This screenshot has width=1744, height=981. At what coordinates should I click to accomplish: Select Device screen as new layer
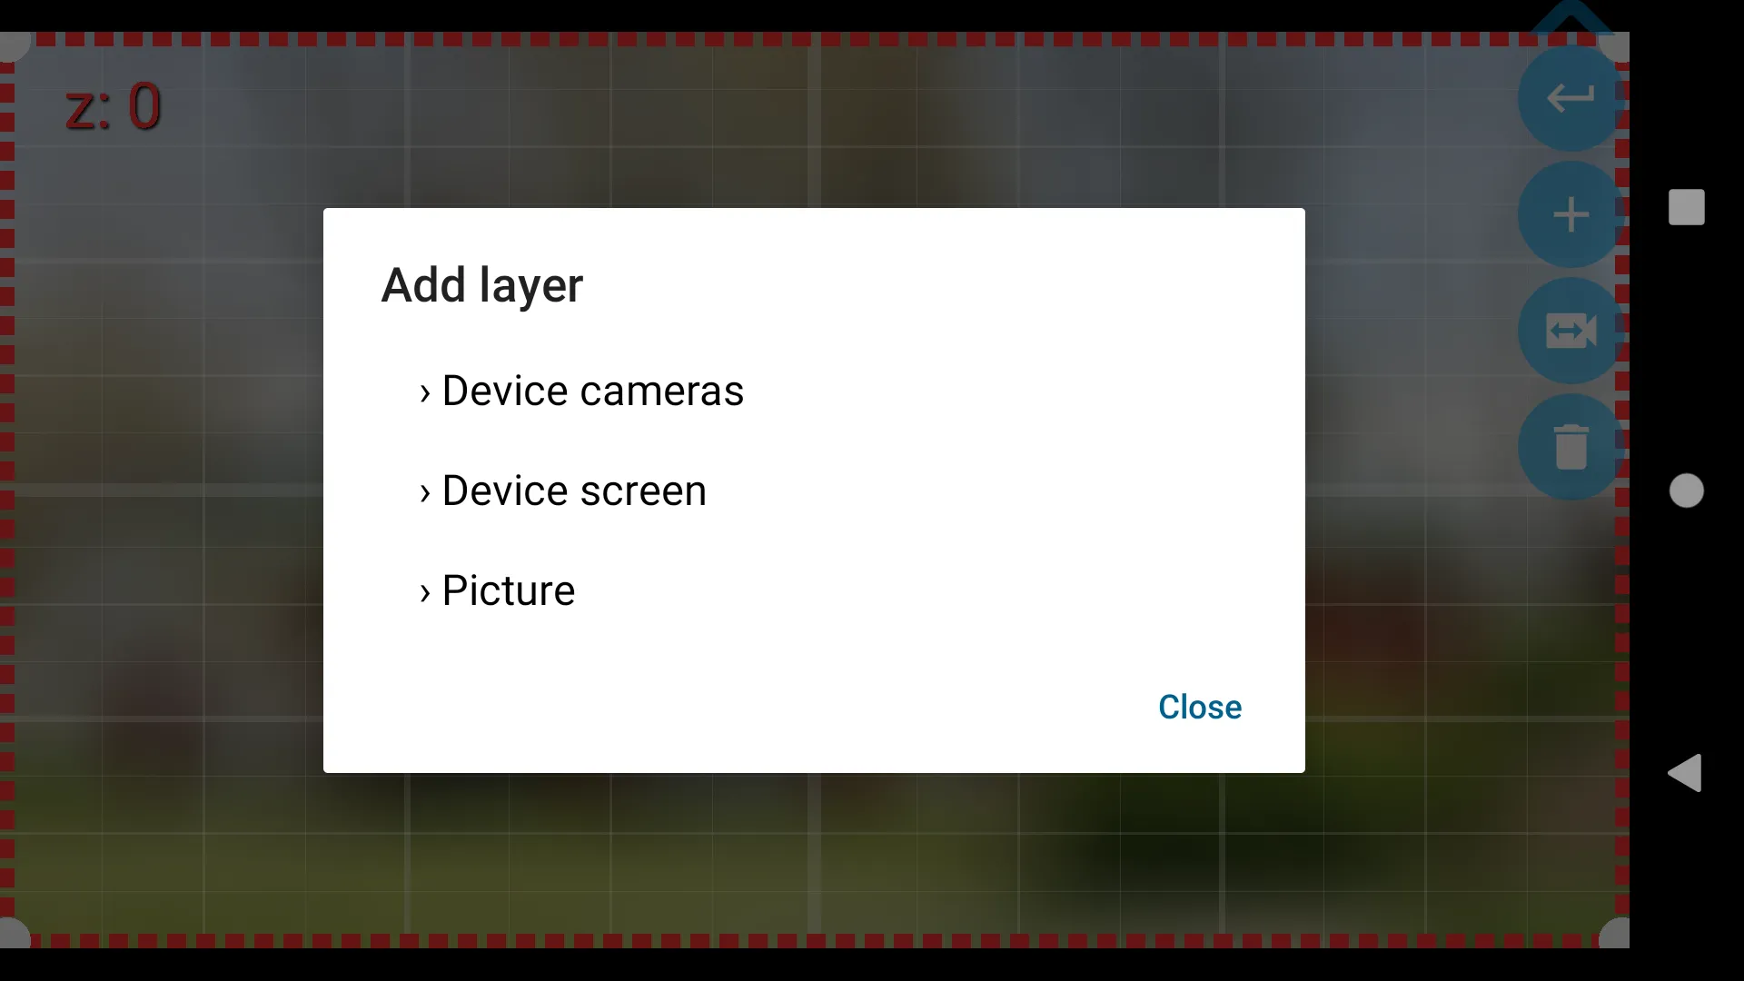(572, 489)
